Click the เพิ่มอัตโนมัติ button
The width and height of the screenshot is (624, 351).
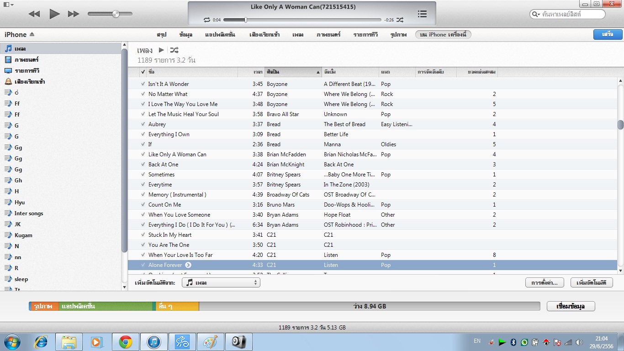pyautogui.click(x=592, y=283)
